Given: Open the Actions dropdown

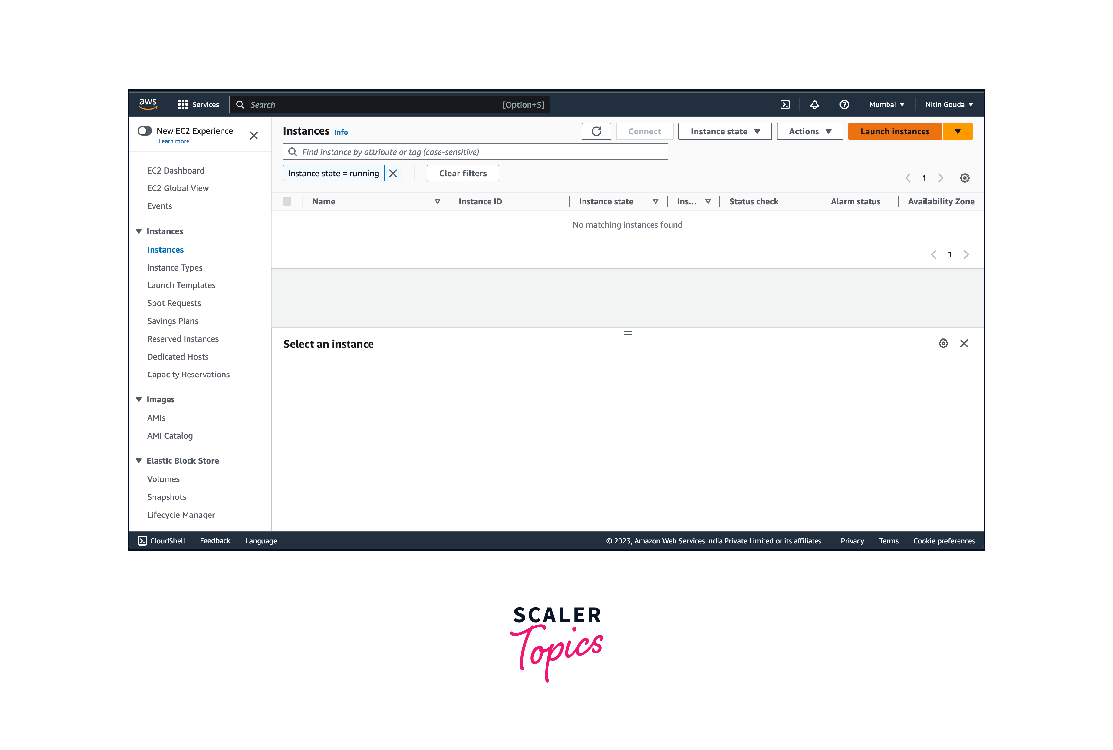Looking at the screenshot, I should (810, 131).
